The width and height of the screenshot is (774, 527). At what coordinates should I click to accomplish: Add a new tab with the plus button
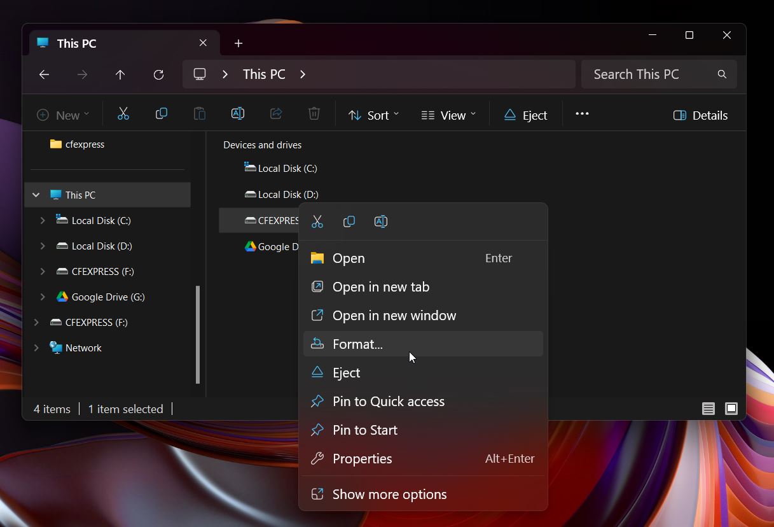238,43
